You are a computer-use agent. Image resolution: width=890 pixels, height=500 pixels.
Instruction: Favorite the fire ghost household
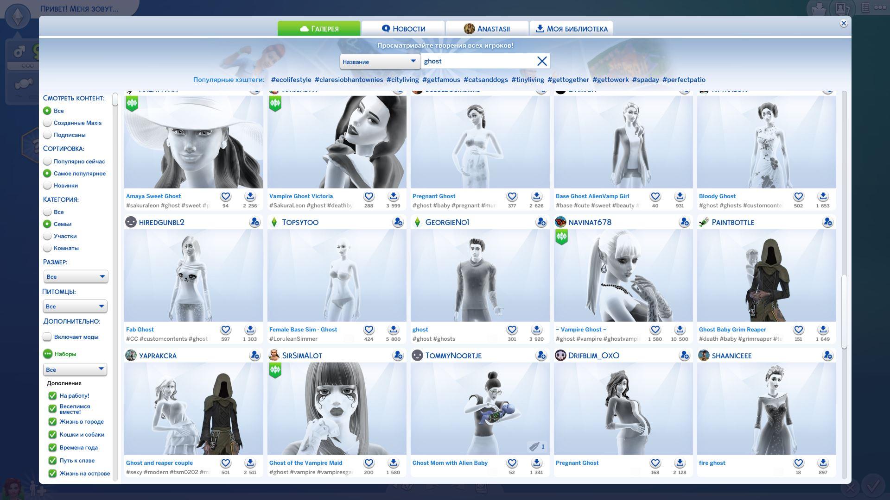(798, 463)
